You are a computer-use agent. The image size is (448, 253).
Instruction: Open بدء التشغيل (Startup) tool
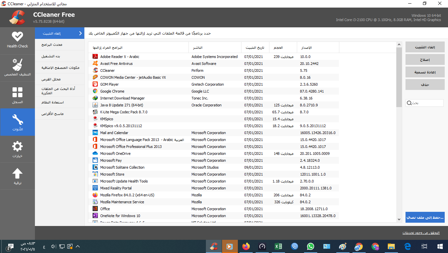pyautogui.click(x=60, y=56)
